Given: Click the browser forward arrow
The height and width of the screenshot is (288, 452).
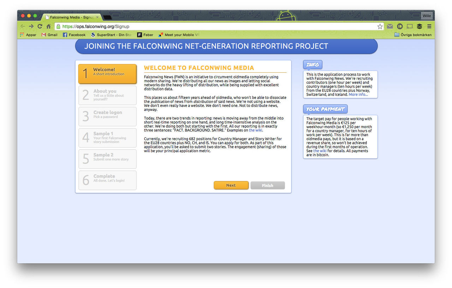Looking at the screenshot, I should click(x=31, y=26).
